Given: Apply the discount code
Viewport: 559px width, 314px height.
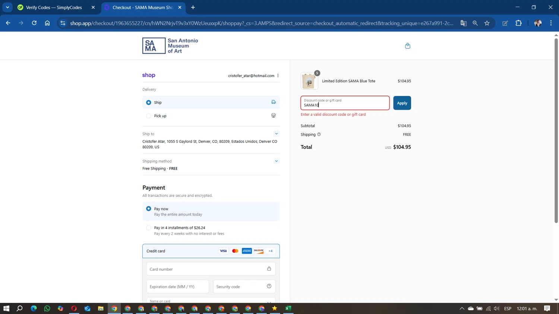Looking at the screenshot, I should click(x=402, y=103).
